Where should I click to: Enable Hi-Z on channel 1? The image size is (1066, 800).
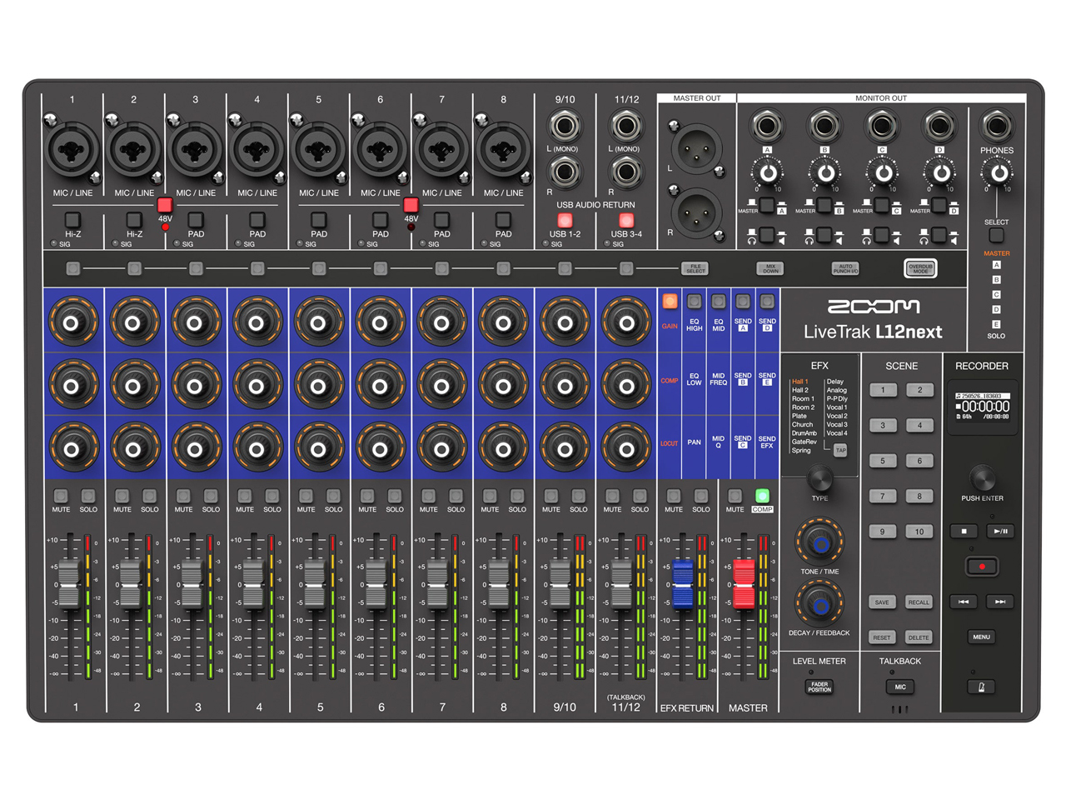72,220
